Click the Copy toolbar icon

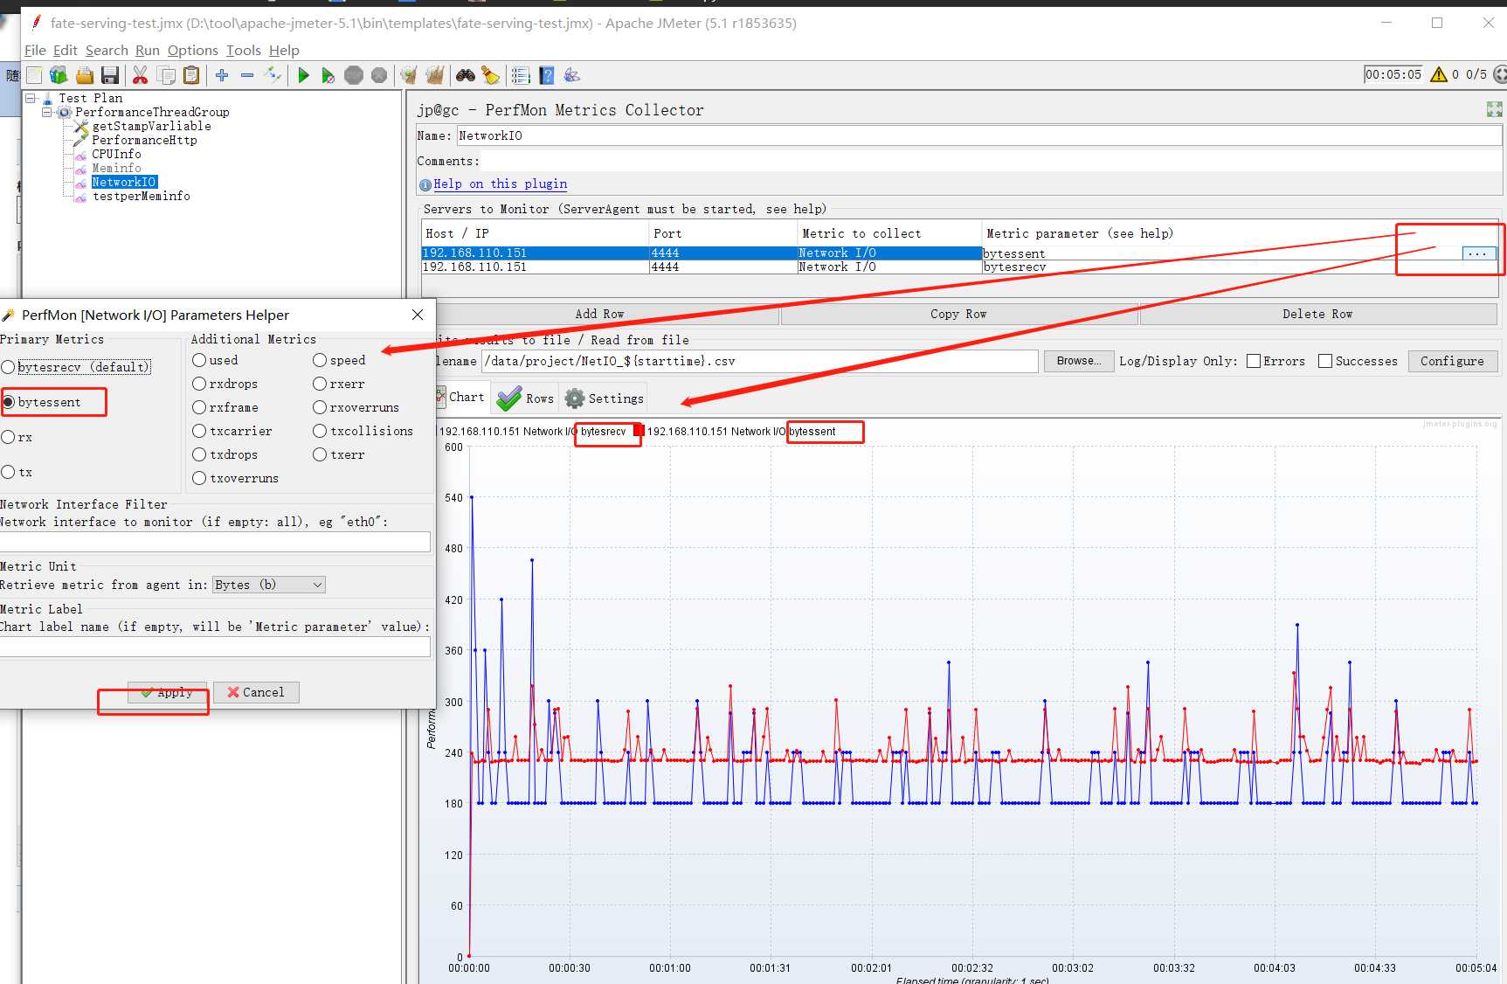[166, 75]
